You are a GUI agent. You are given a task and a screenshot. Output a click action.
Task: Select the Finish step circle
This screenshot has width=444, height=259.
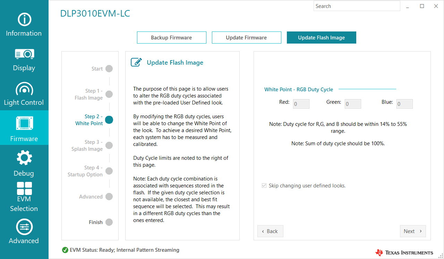click(x=109, y=222)
